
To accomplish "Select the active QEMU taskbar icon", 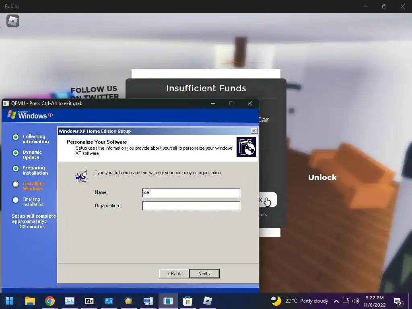I will tap(168, 301).
